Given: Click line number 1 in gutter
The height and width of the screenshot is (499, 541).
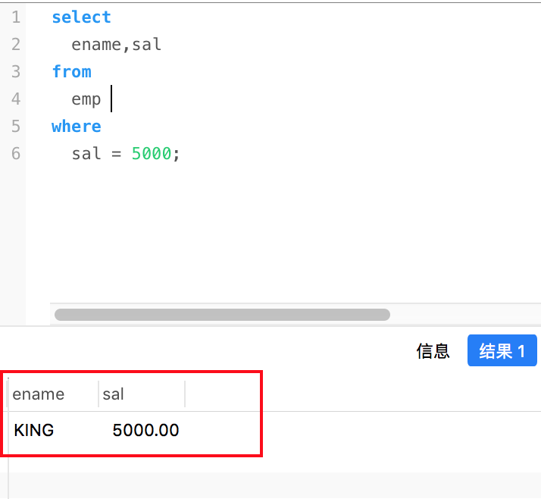Looking at the screenshot, I should (16, 17).
